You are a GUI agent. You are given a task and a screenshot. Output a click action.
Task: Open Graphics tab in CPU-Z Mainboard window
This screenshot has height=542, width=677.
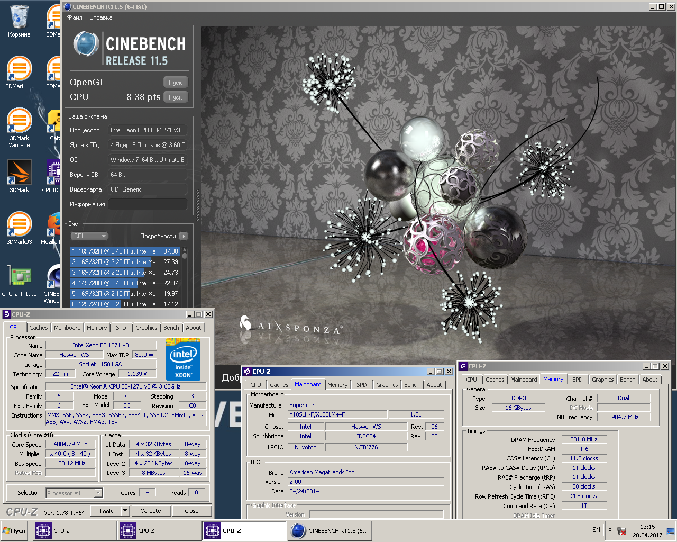387,385
